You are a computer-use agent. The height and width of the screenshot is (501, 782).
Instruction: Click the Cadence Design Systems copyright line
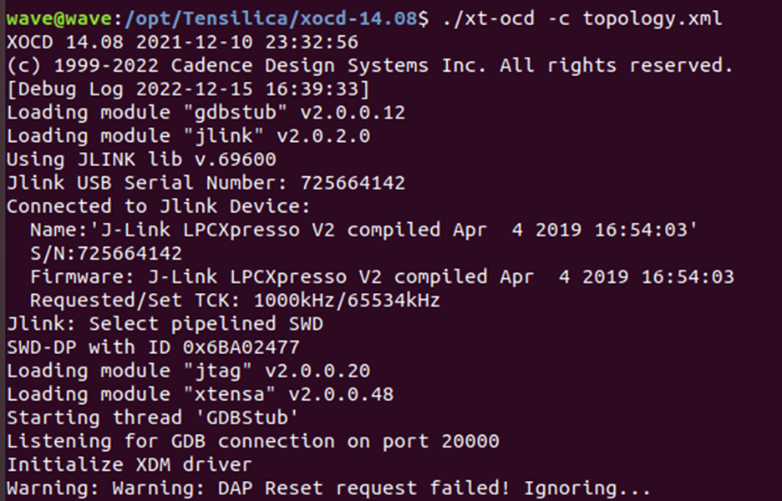tap(369, 64)
